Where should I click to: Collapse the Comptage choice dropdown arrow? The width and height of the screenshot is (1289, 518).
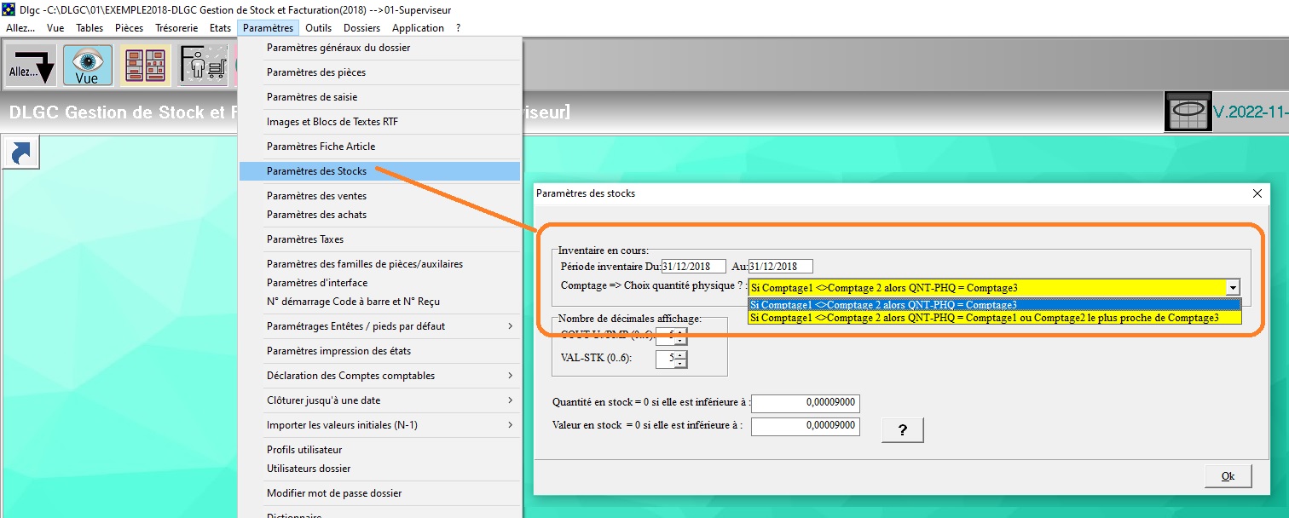[x=1232, y=288]
